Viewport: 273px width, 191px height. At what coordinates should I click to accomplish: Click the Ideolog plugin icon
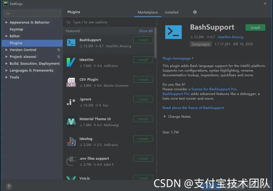coord(71,142)
